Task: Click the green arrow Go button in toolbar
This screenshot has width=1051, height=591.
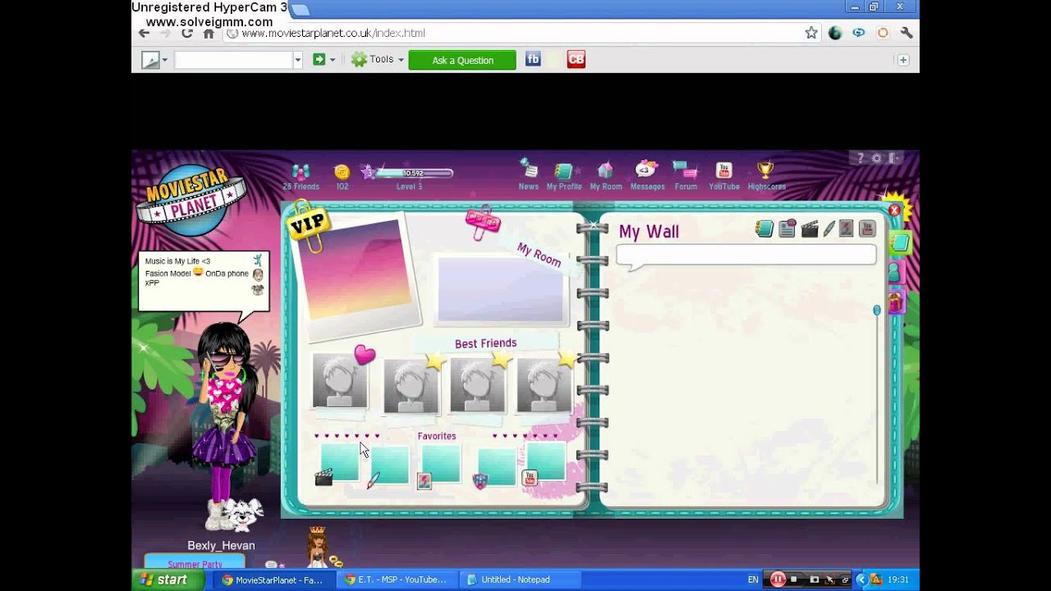Action: [x=319, y=59]
